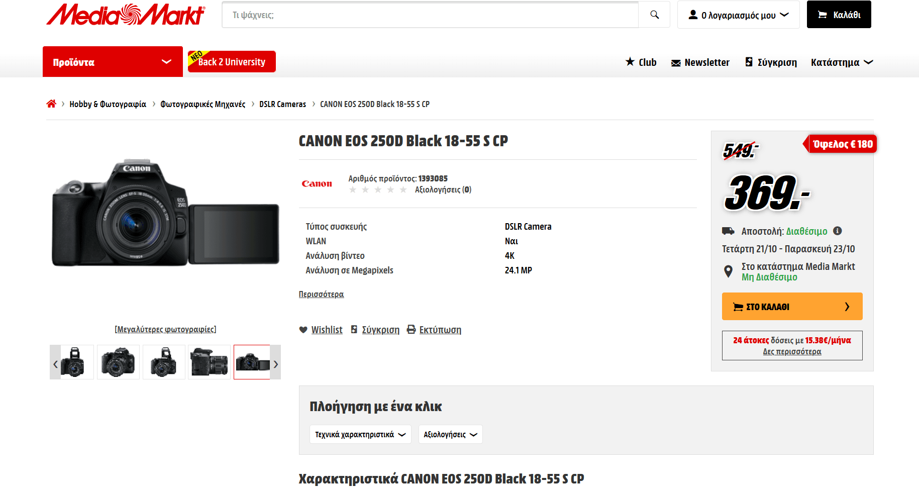Viewport: 919px width, 488px height.
Task: Expand the Κατάστημα dropdown
Action: click(x=842, y=62)
